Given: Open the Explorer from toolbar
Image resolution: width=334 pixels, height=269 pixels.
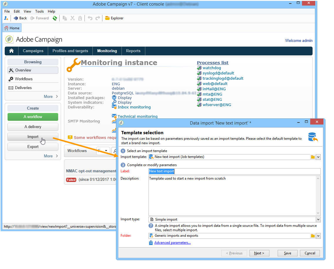Looking at the screenshot, I should click(x=114, y=18).
